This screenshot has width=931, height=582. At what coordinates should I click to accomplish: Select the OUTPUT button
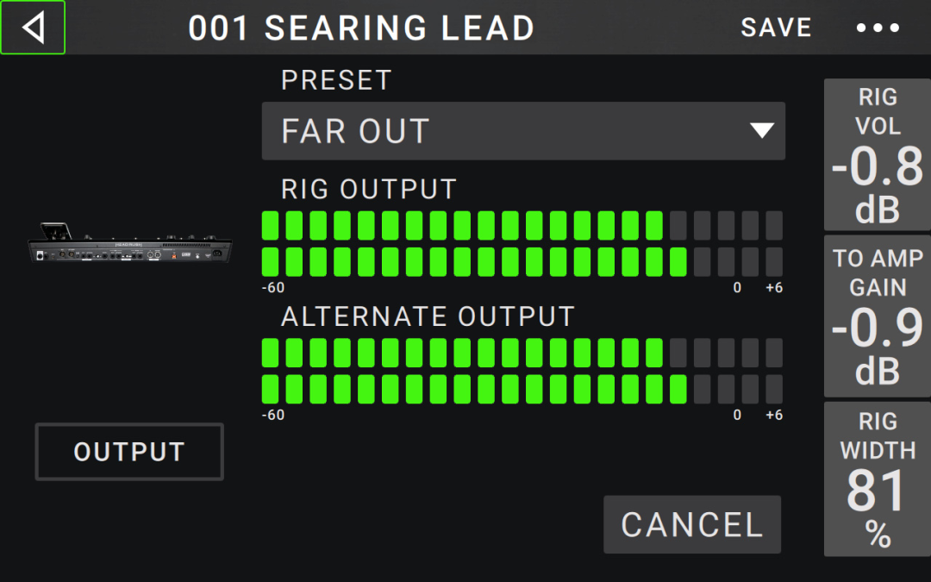click(129, 452)
